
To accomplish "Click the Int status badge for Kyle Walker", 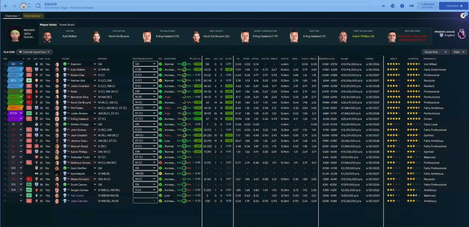I will pyautogui.click(x=29, y=69).
